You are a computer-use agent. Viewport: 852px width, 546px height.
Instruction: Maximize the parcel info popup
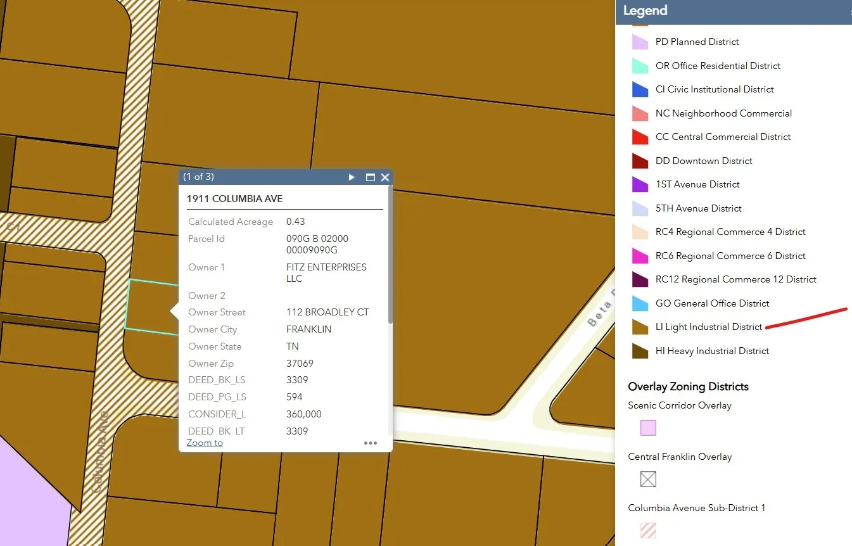pyautogui.click(x=371, y=177)
